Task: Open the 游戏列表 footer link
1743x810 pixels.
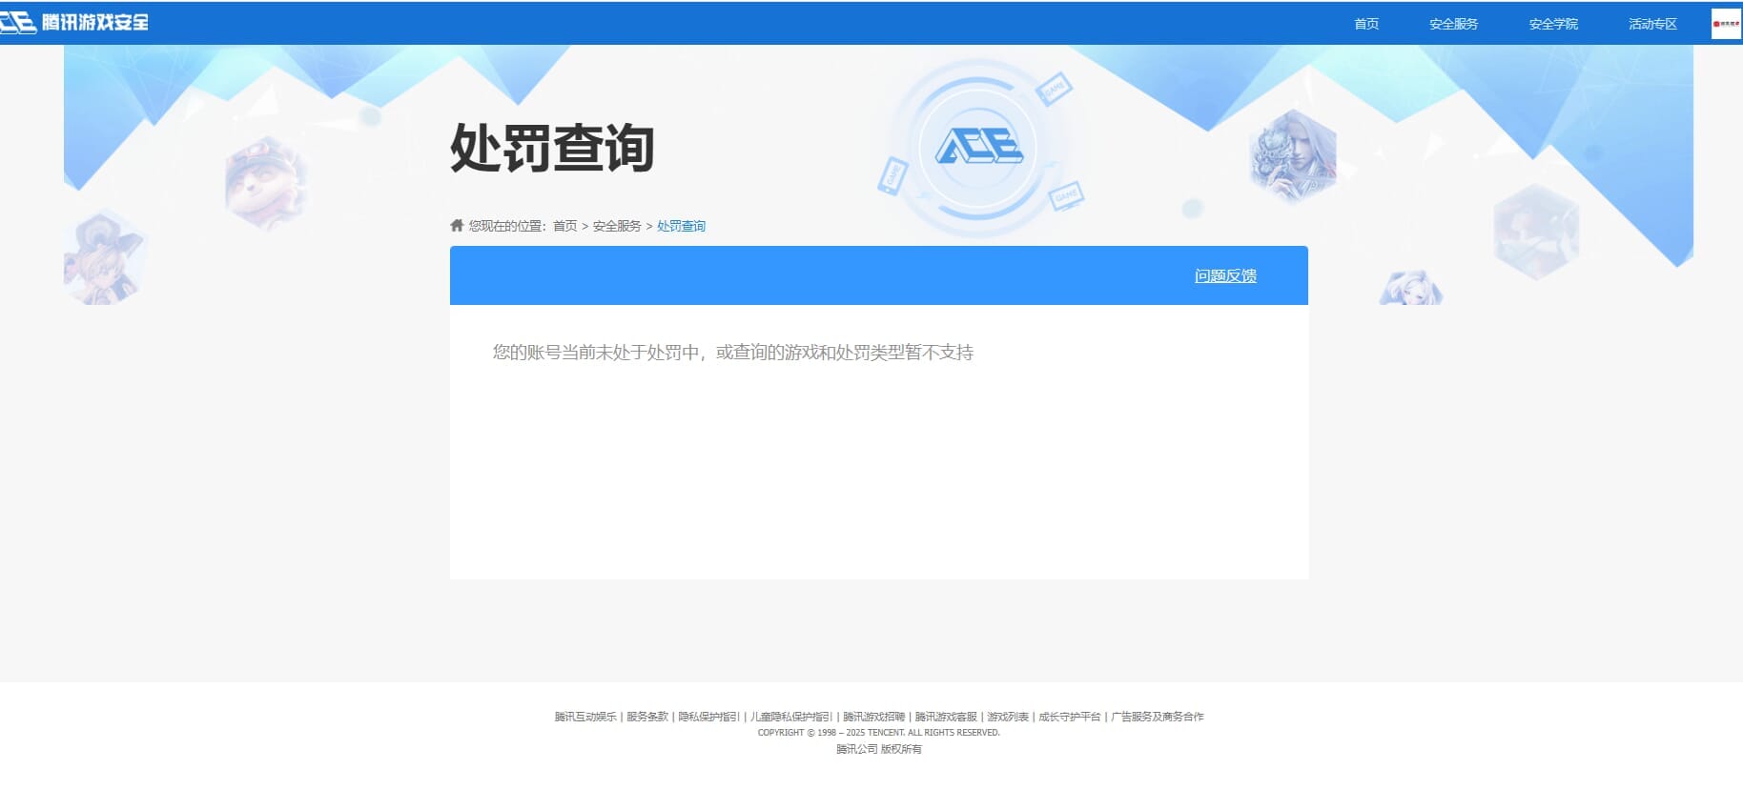Action: click(1008, 717)
